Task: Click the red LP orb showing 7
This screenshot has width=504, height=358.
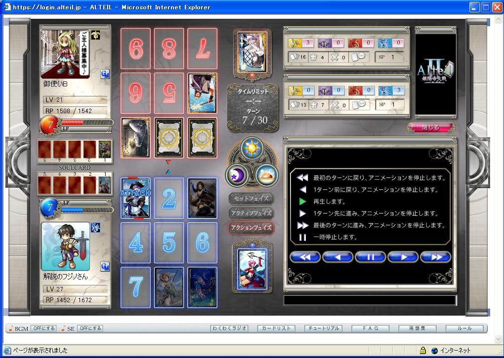Action: coord(50,125)
